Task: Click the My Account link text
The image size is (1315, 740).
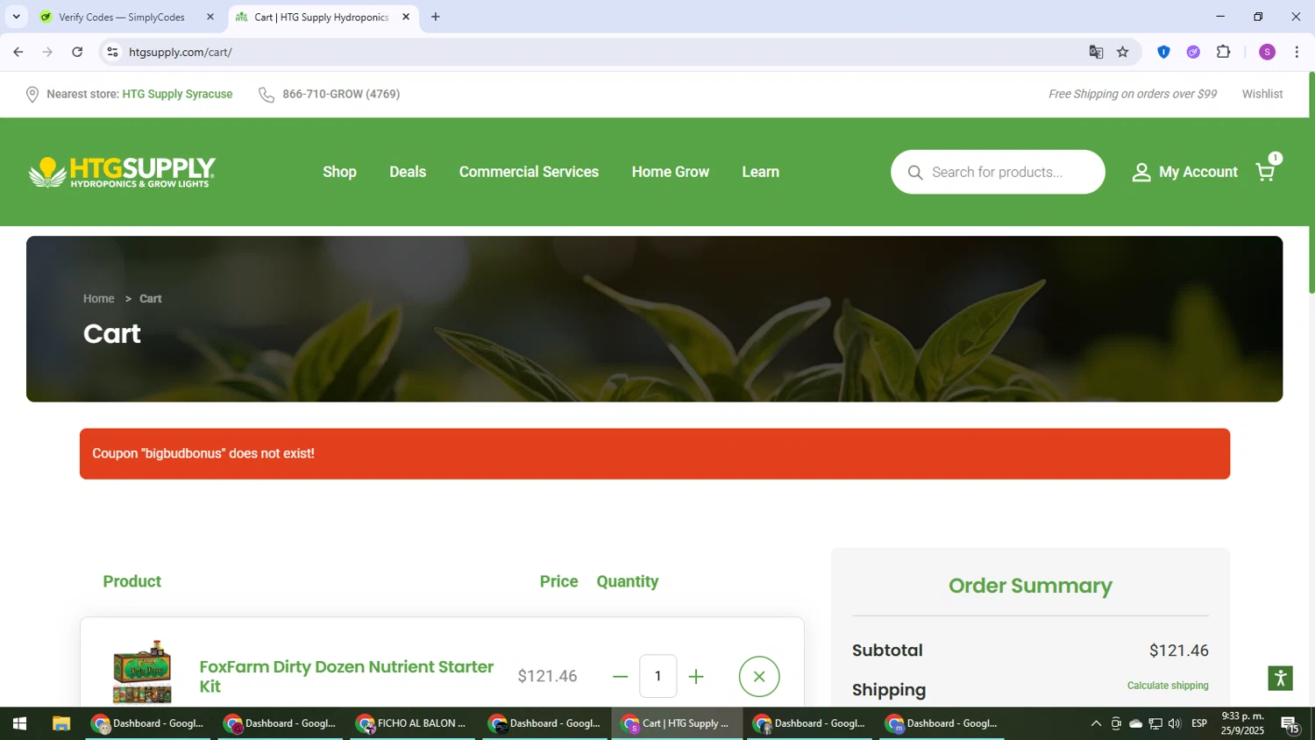Action: [1198, 172]
